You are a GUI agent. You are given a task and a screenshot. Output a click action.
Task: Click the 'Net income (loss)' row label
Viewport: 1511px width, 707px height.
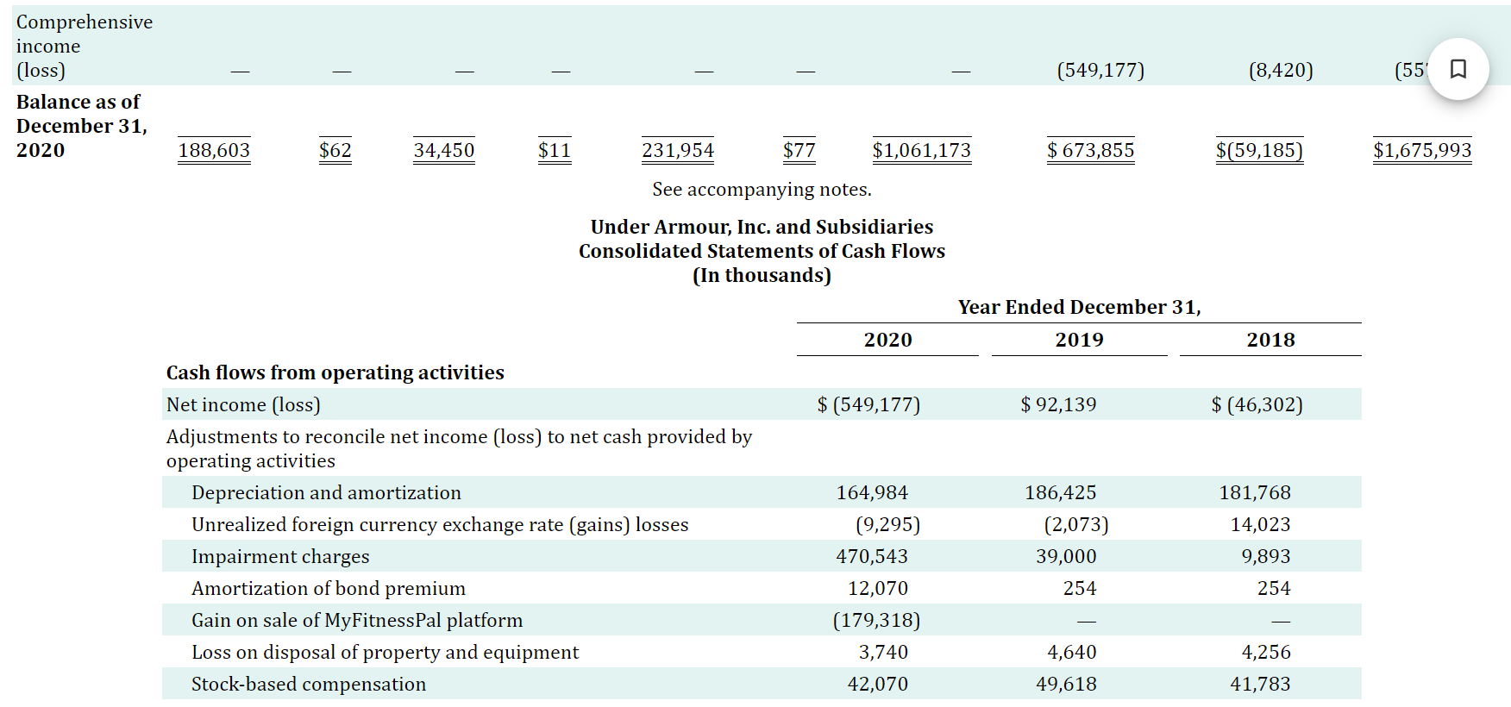[x=243, y=404]
